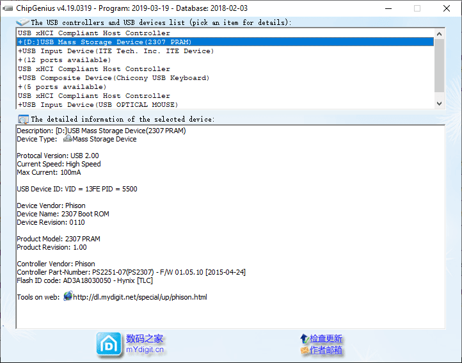Select USB Mass Storage Device (2307 PRAM)
This screenshot has width=462, height=363.
225,42
